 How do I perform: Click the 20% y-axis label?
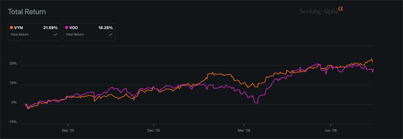[13, 64]
